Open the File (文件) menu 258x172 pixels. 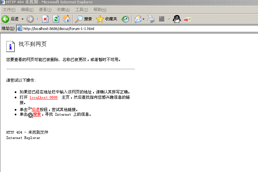pos(9,10)
